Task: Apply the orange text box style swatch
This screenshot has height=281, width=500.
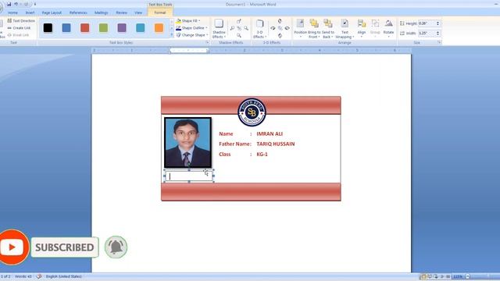Action: (159, 28)
